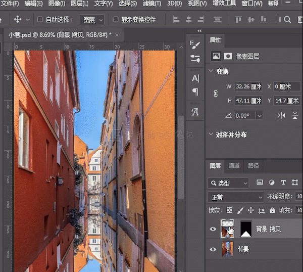Align vertical centers icon

(251, 20)
